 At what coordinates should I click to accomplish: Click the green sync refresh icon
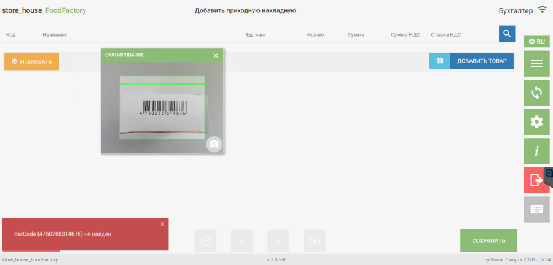tap(536, 93)
